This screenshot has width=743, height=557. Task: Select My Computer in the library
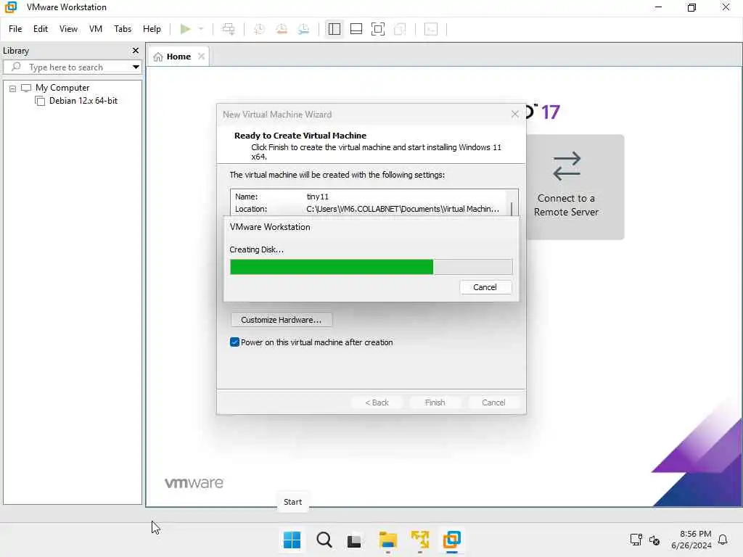click(x=62, y=88)
